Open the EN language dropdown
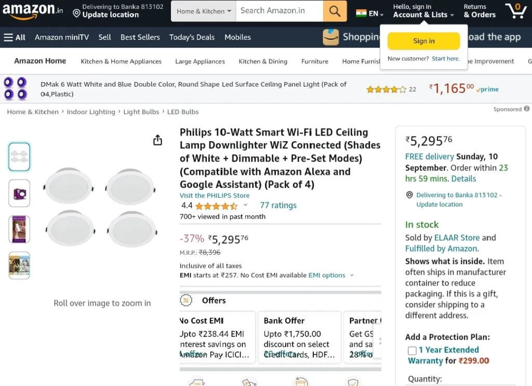The width and height of the screenshot is (532, 386). tap(370, 13)
